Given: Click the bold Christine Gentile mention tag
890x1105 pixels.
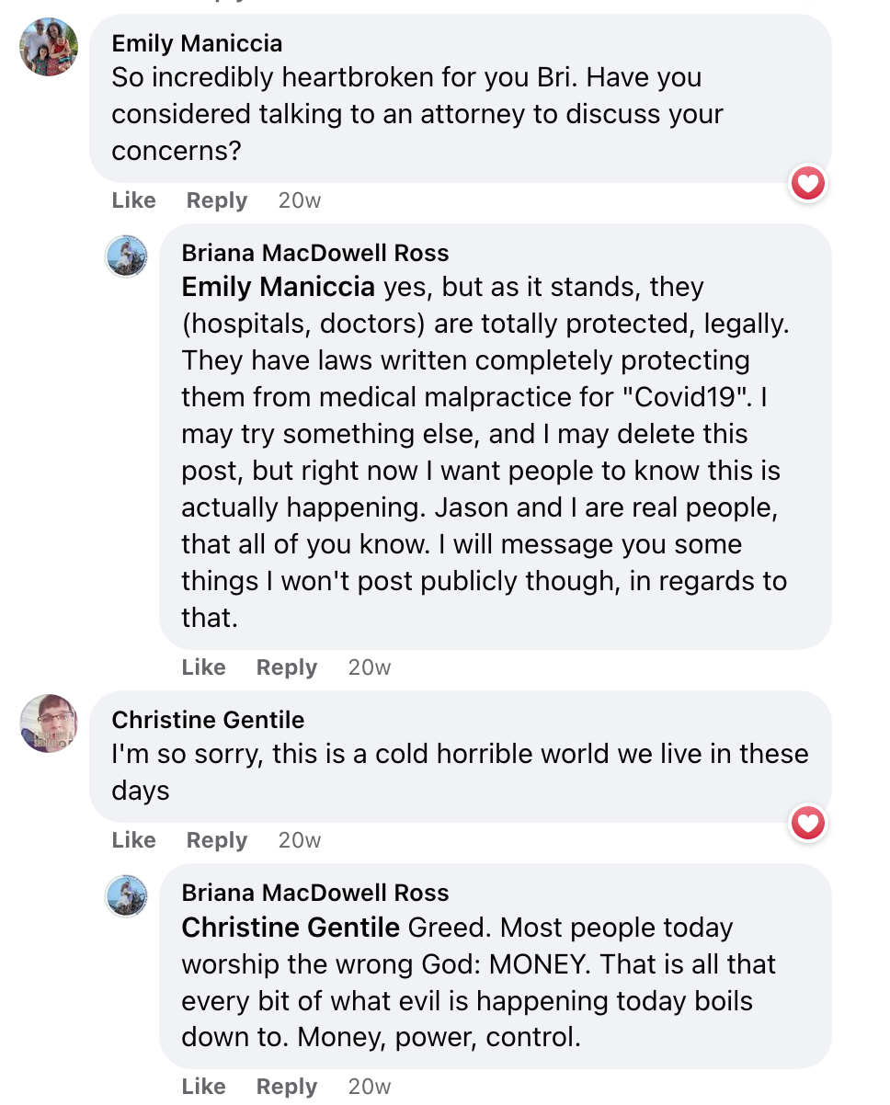Looking at the screenshot, I should (x=291, y=927).
